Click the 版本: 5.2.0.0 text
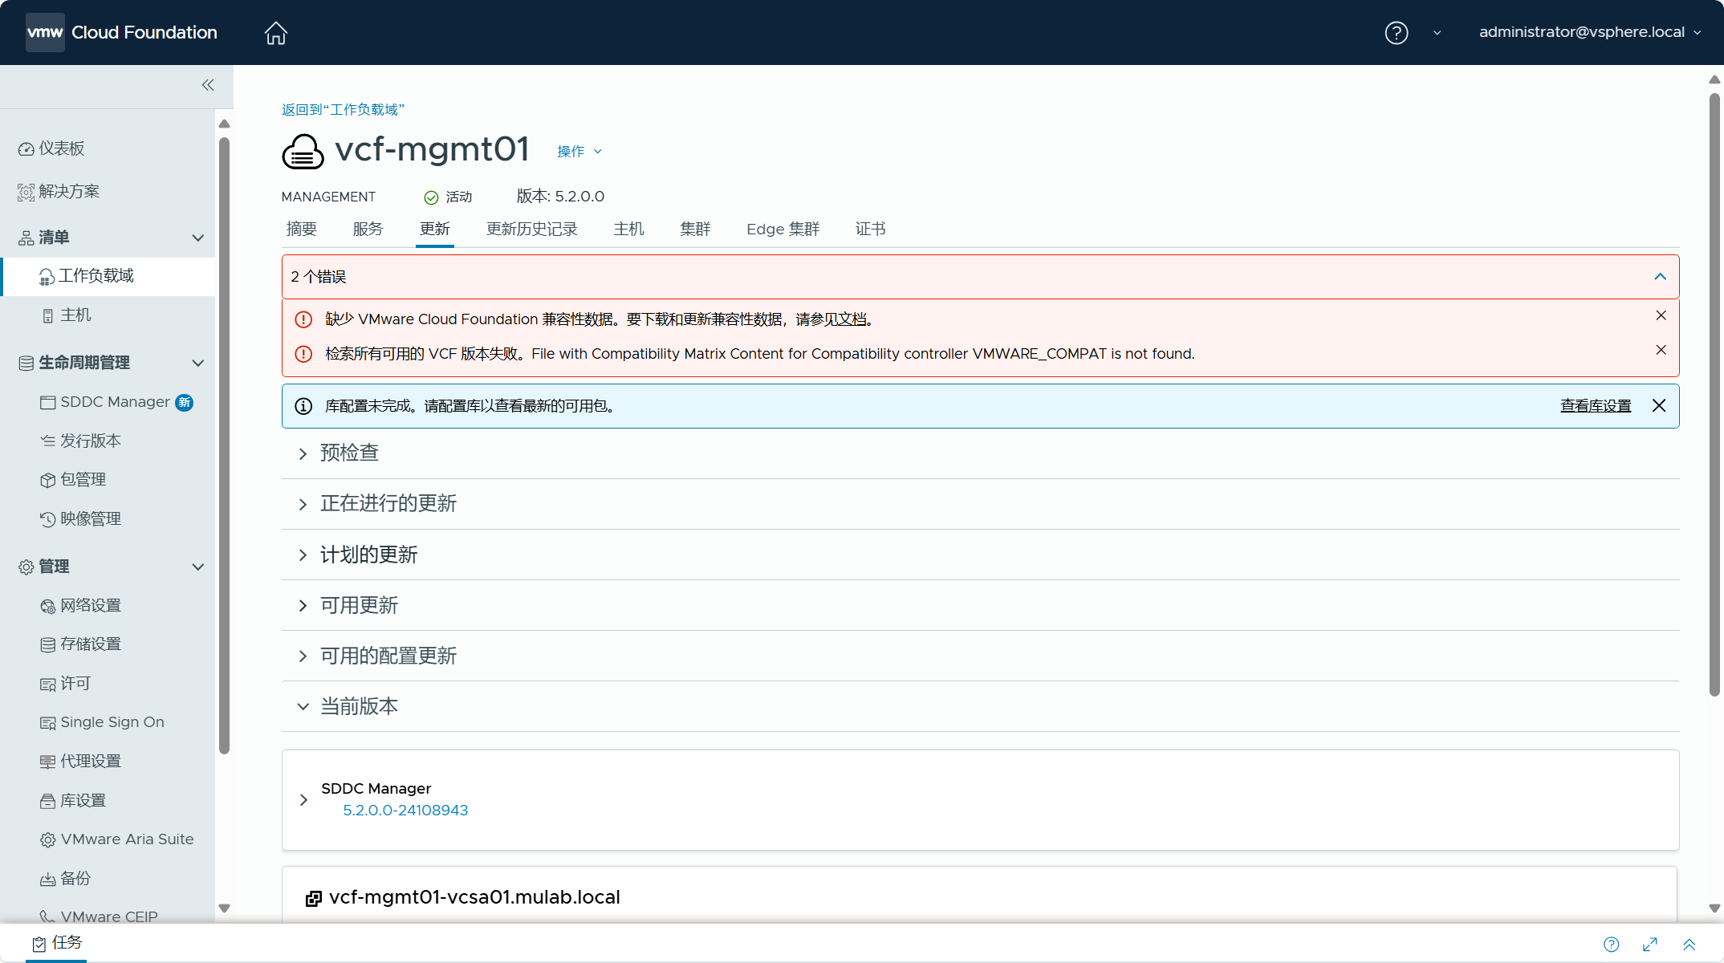 [560, 197]
